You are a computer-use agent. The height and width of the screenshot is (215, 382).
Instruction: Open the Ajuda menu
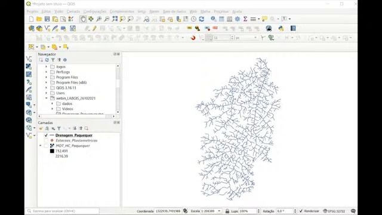pyautogui.click(x=237, y=11)
